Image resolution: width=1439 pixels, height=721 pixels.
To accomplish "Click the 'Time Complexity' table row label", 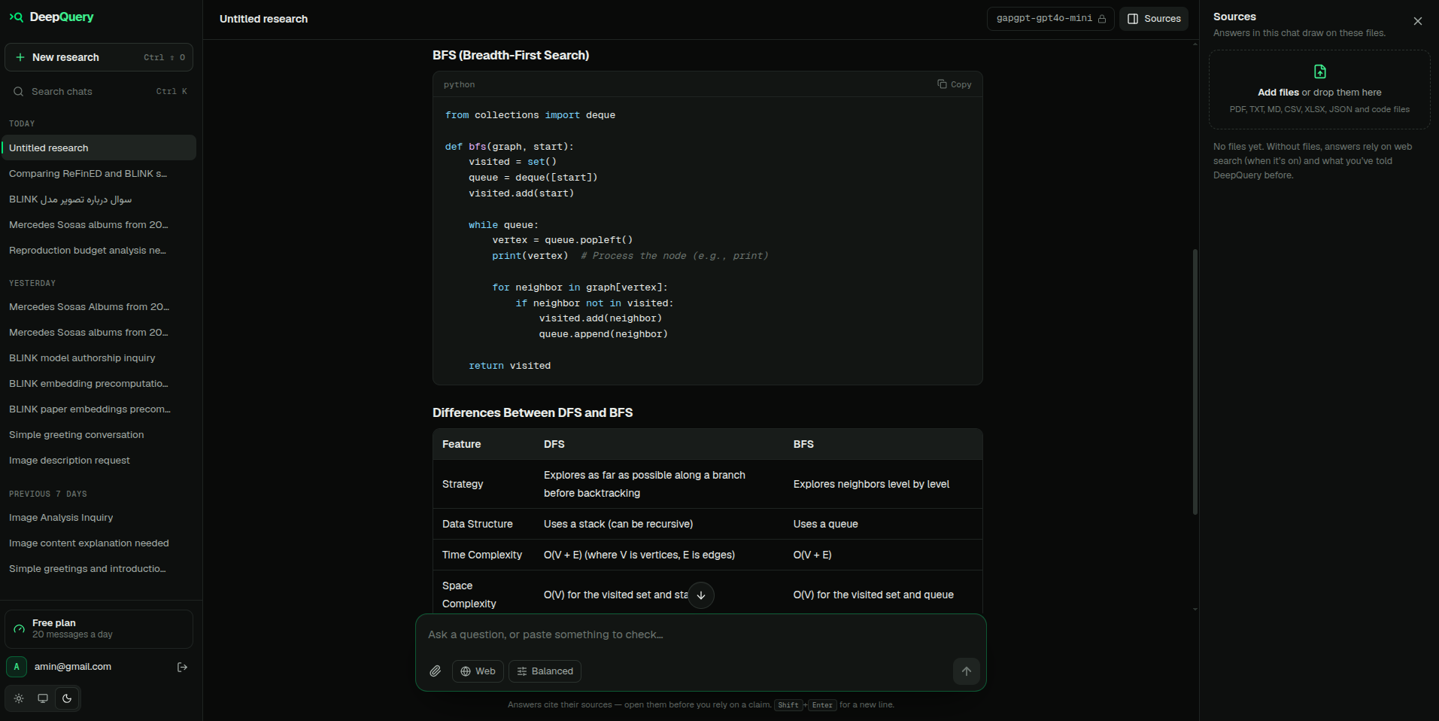I will tap(482, 555).
